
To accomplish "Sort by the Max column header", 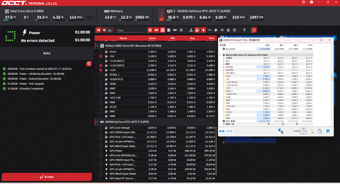I will click(211, 38).
